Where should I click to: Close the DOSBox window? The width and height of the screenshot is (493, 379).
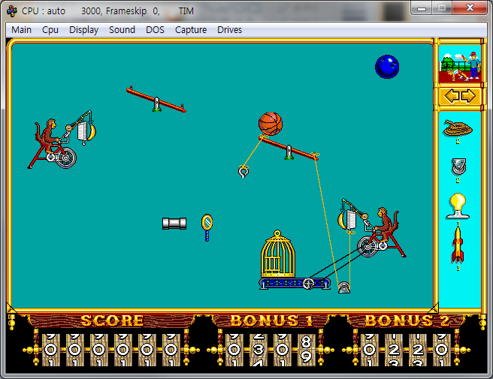(x=470, y=8)
